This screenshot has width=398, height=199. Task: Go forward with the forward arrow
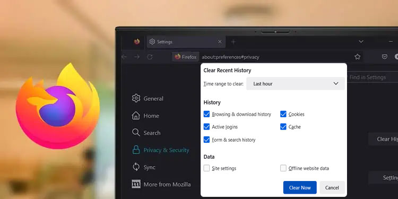pos(137,57)
